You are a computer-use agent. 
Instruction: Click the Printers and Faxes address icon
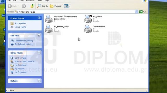point(17,12)
